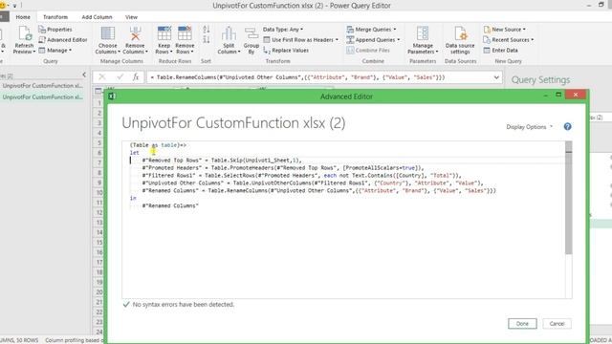
Task: Click Split Column icon
Action: [x=229, y=33]
